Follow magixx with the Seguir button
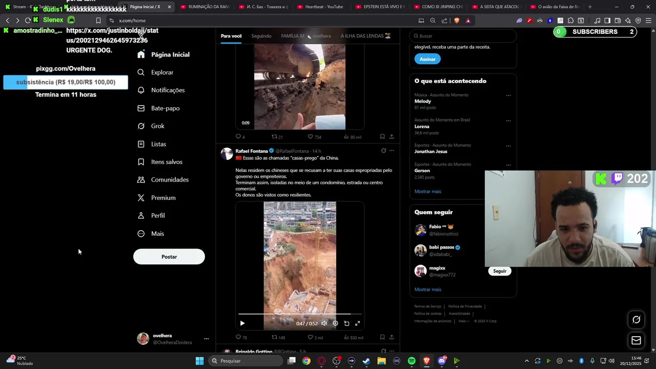656x369 pixels. [500, 271]
